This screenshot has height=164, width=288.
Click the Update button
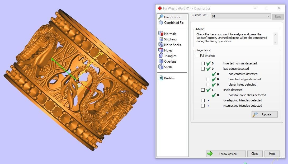coord(265,114)
